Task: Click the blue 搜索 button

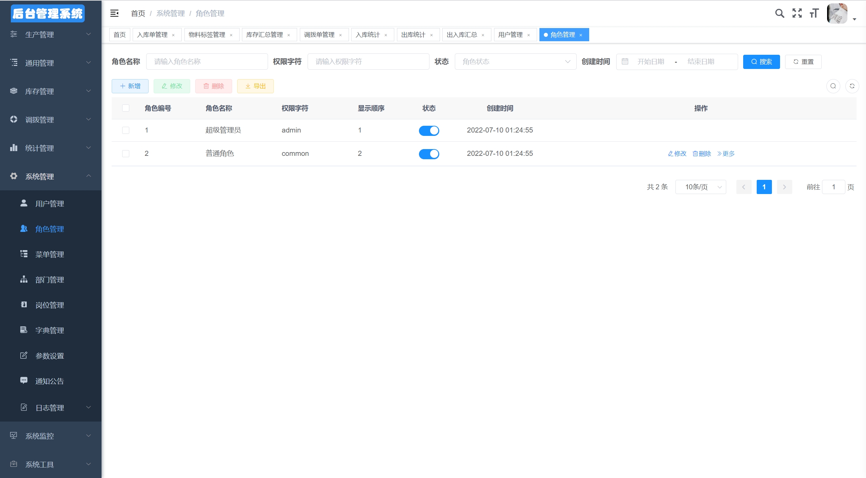Action: pyautogui.click(x=761, y=62)
